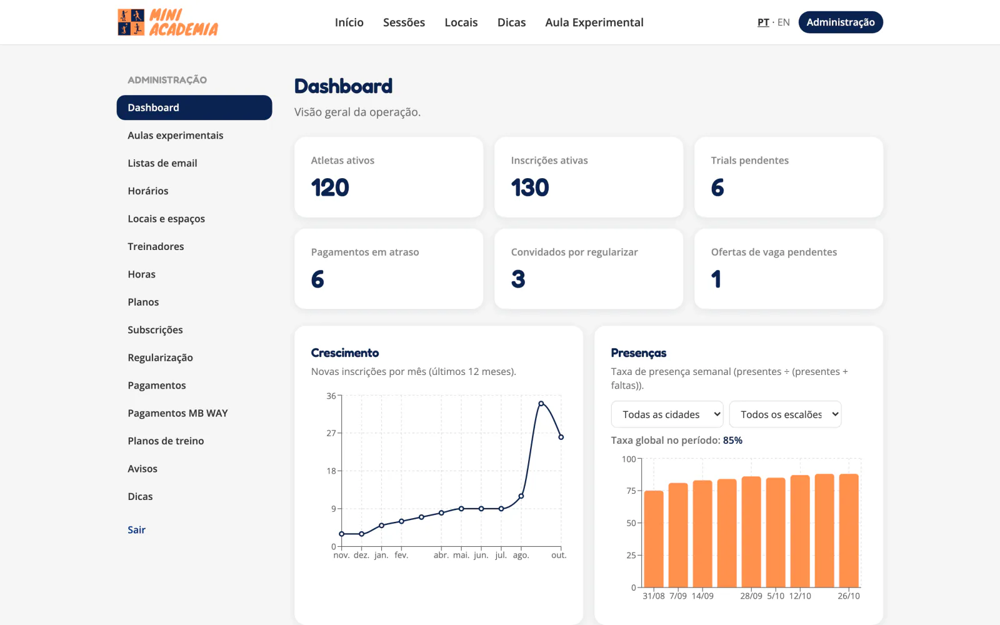Select Dashboard in the sidebar
The image size is (1000, 625).
pos(194,107)
